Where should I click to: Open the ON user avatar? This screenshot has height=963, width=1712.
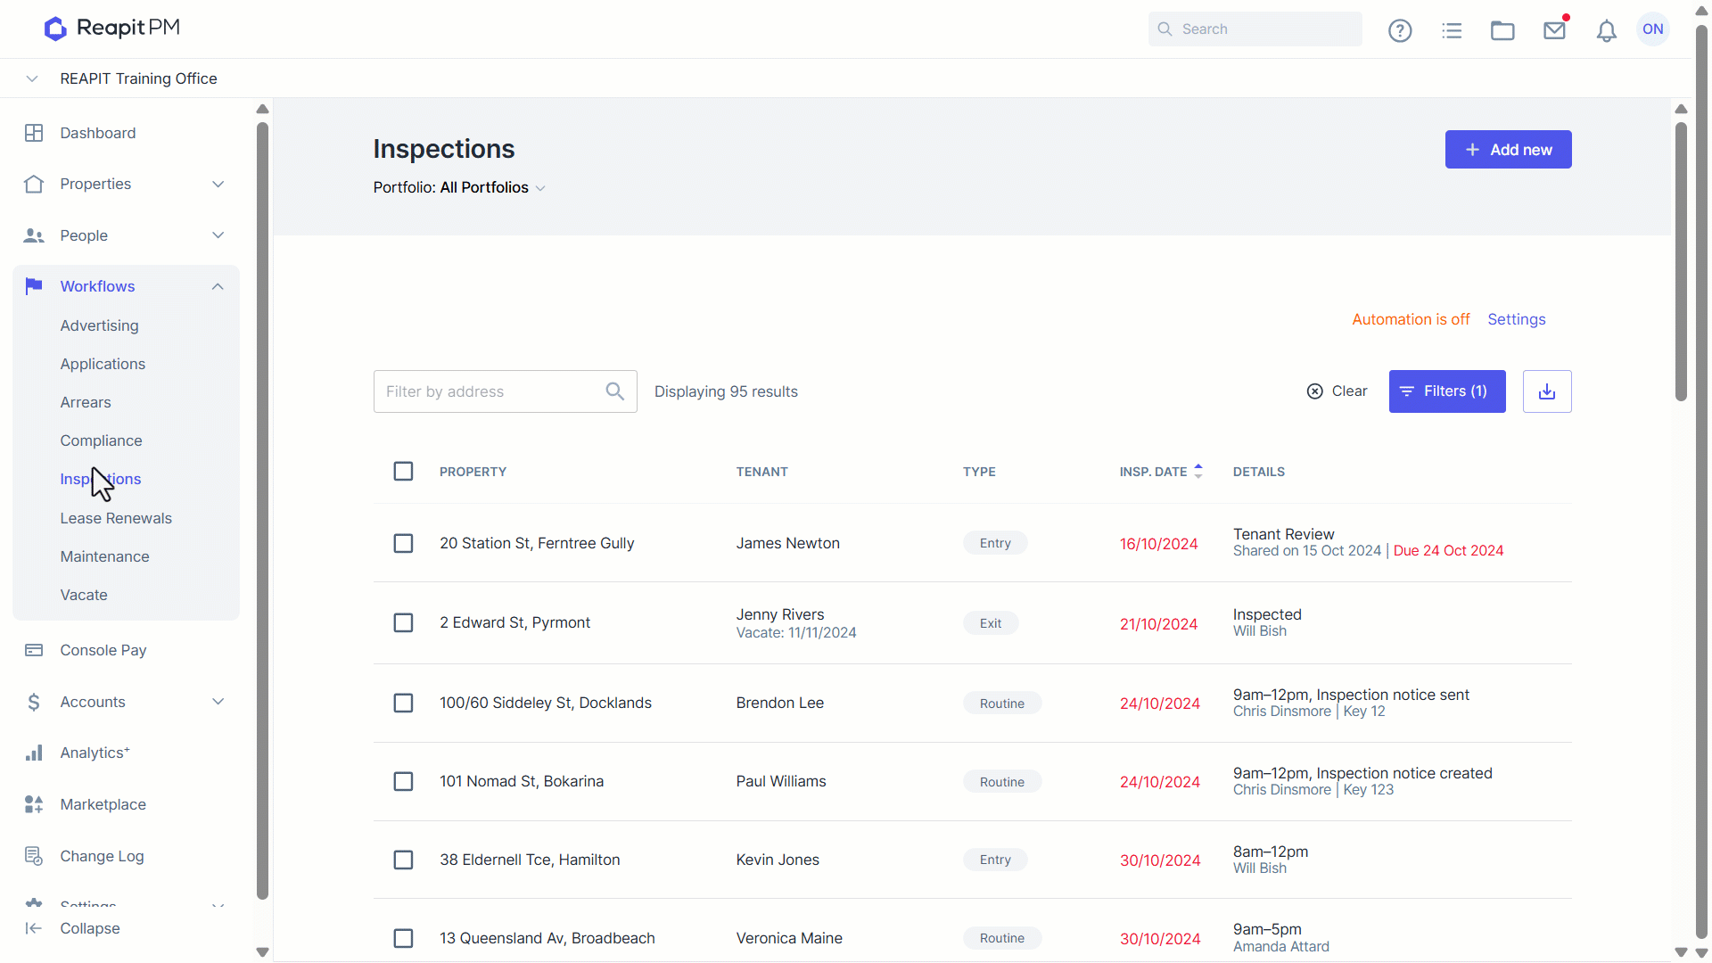[1653, 29]
